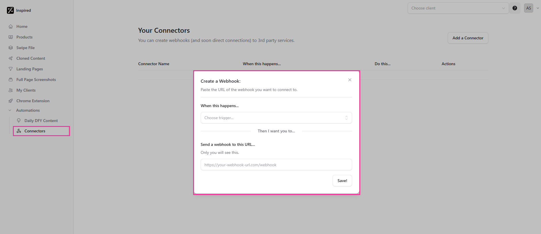Image resolution: width=541 pixels, height=234 pixels.
Task: Click the Actions column header
Action: click(449, 64)
